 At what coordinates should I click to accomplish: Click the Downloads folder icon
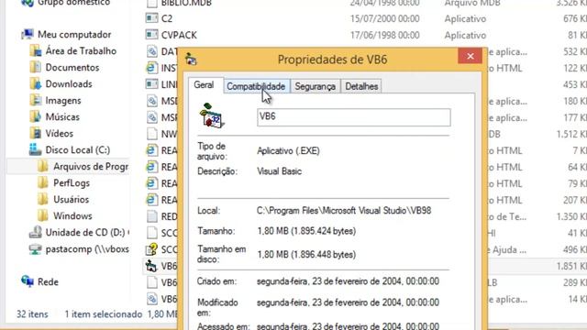click(x=36, y=83)
